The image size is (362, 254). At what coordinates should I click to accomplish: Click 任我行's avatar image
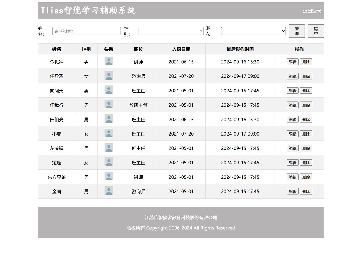109,105
